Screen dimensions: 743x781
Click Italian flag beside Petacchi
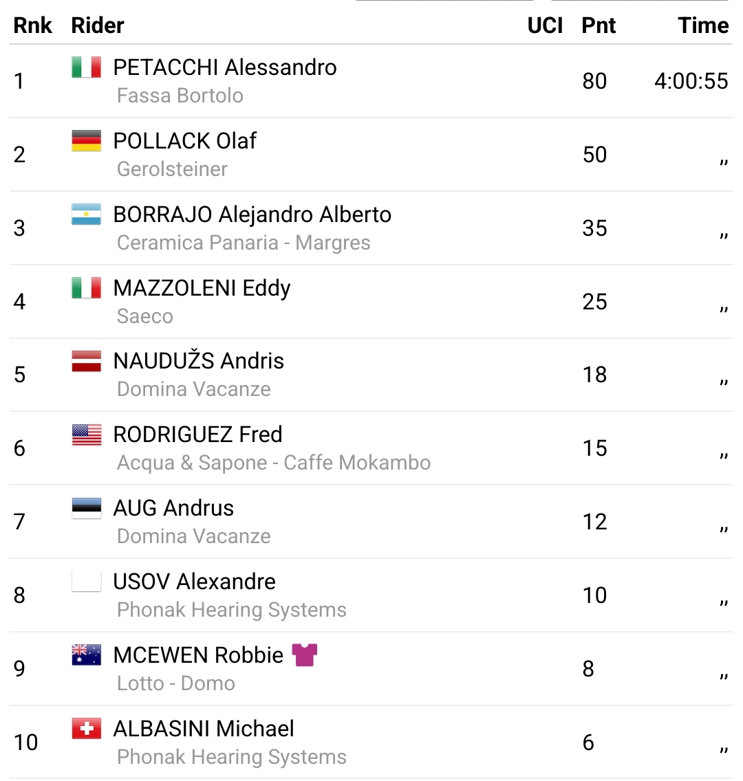pos(87,67)
